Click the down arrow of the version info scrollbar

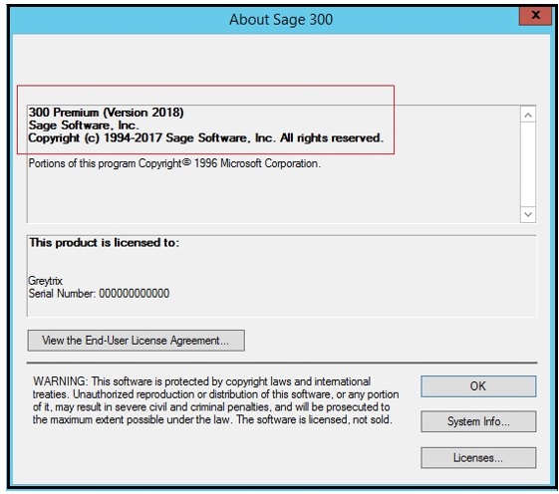pyautogui.click(x=528, y=214)
